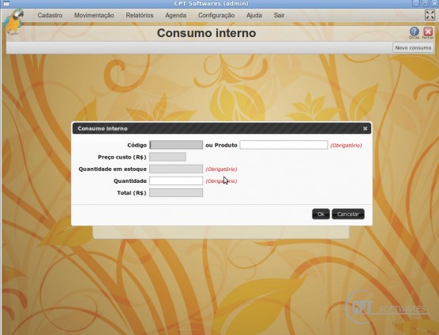Focus the Código input field
This screenshot has height=335, width=439.
point(176,145)
